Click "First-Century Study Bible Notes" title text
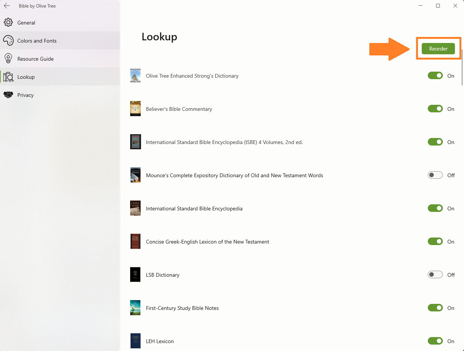464x351 pixels. [182, 308]
